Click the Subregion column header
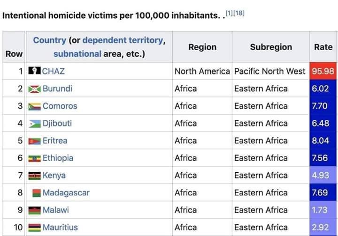Screen dimensions: 338x236 (x=271, y=47)
